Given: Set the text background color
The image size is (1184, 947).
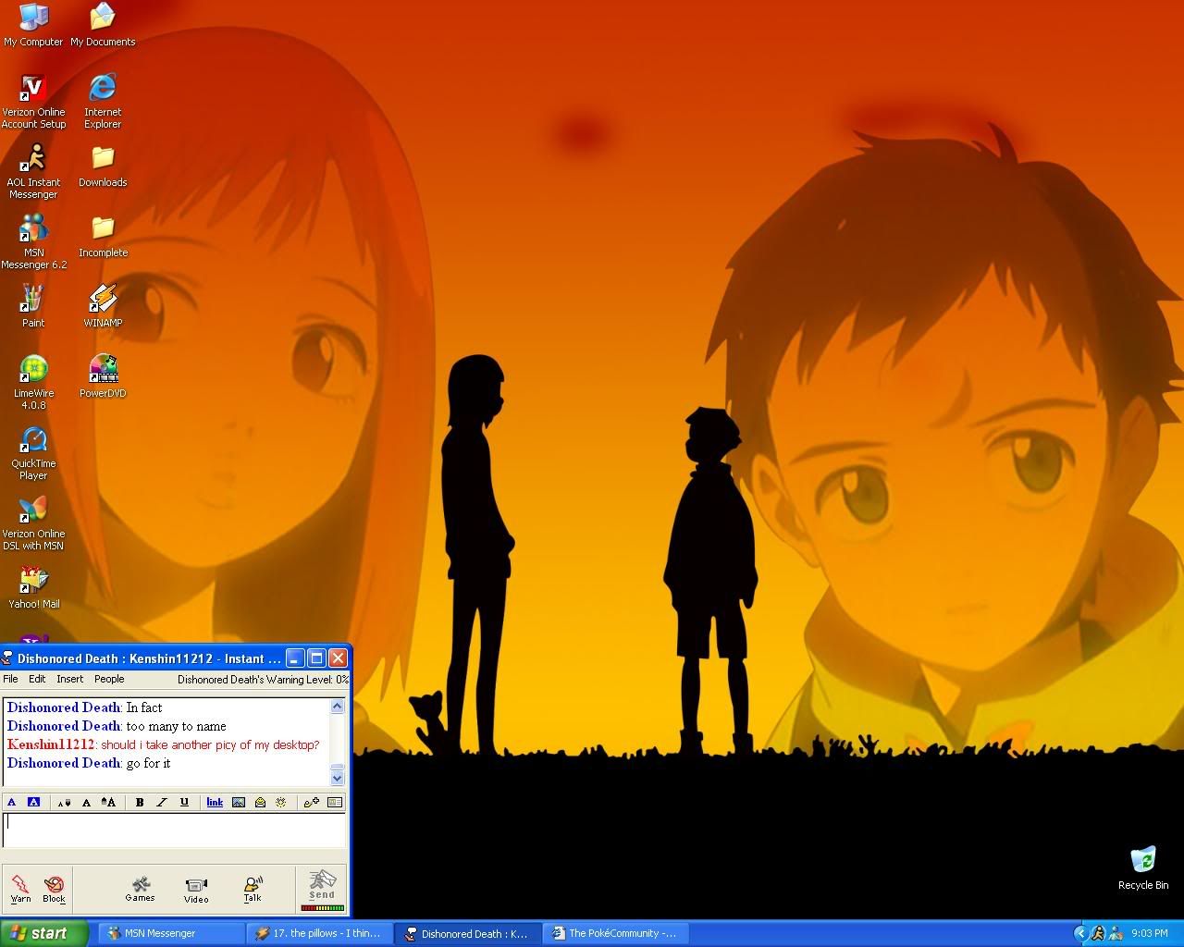Looking at the screenshot, I should click(33, 802).
